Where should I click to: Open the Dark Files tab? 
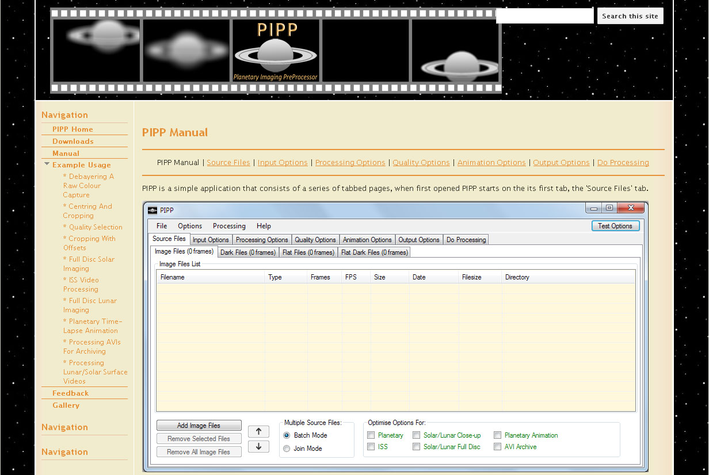click(248, 252)
